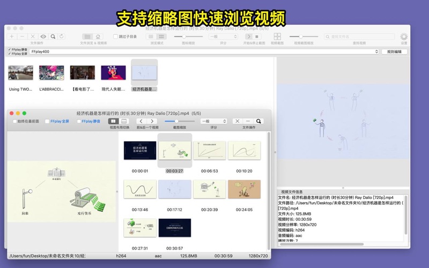Select the frame thumbnail at 00:20:39
429x268 pixels.
(x=209, y=189)
